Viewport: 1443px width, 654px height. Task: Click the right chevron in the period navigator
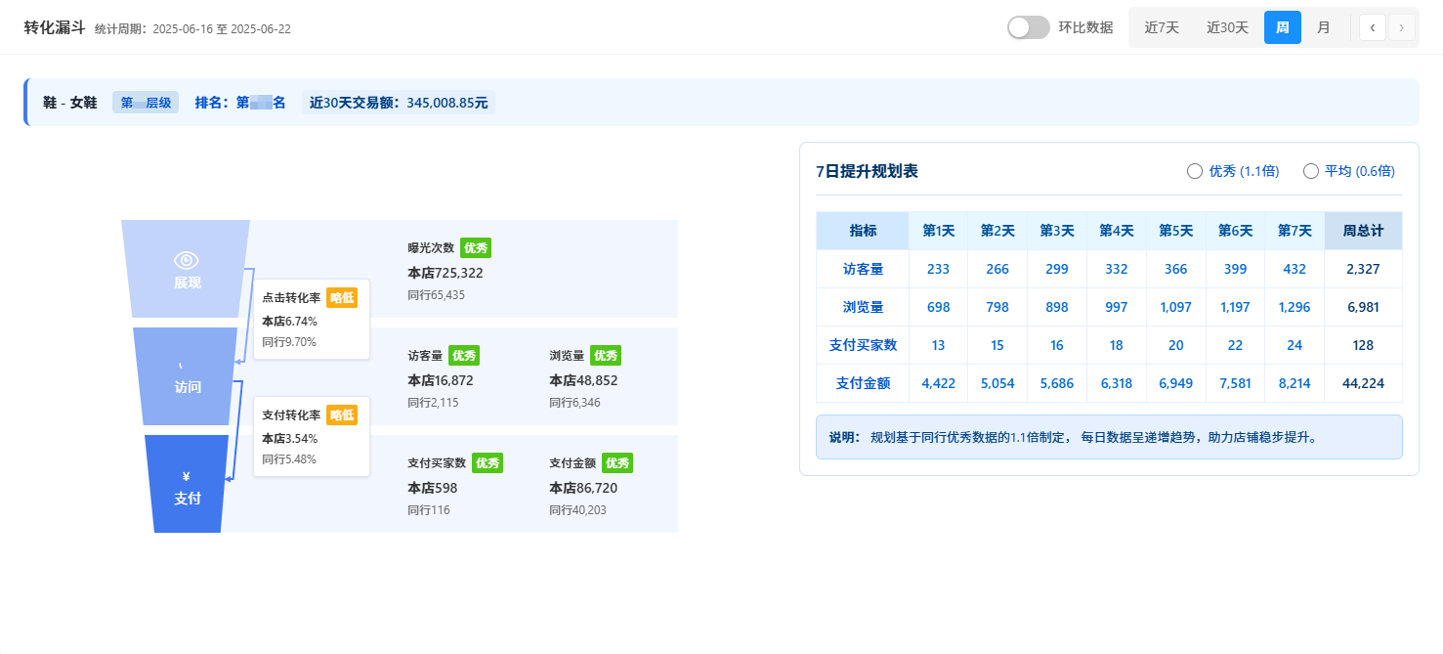[1399, 27]
